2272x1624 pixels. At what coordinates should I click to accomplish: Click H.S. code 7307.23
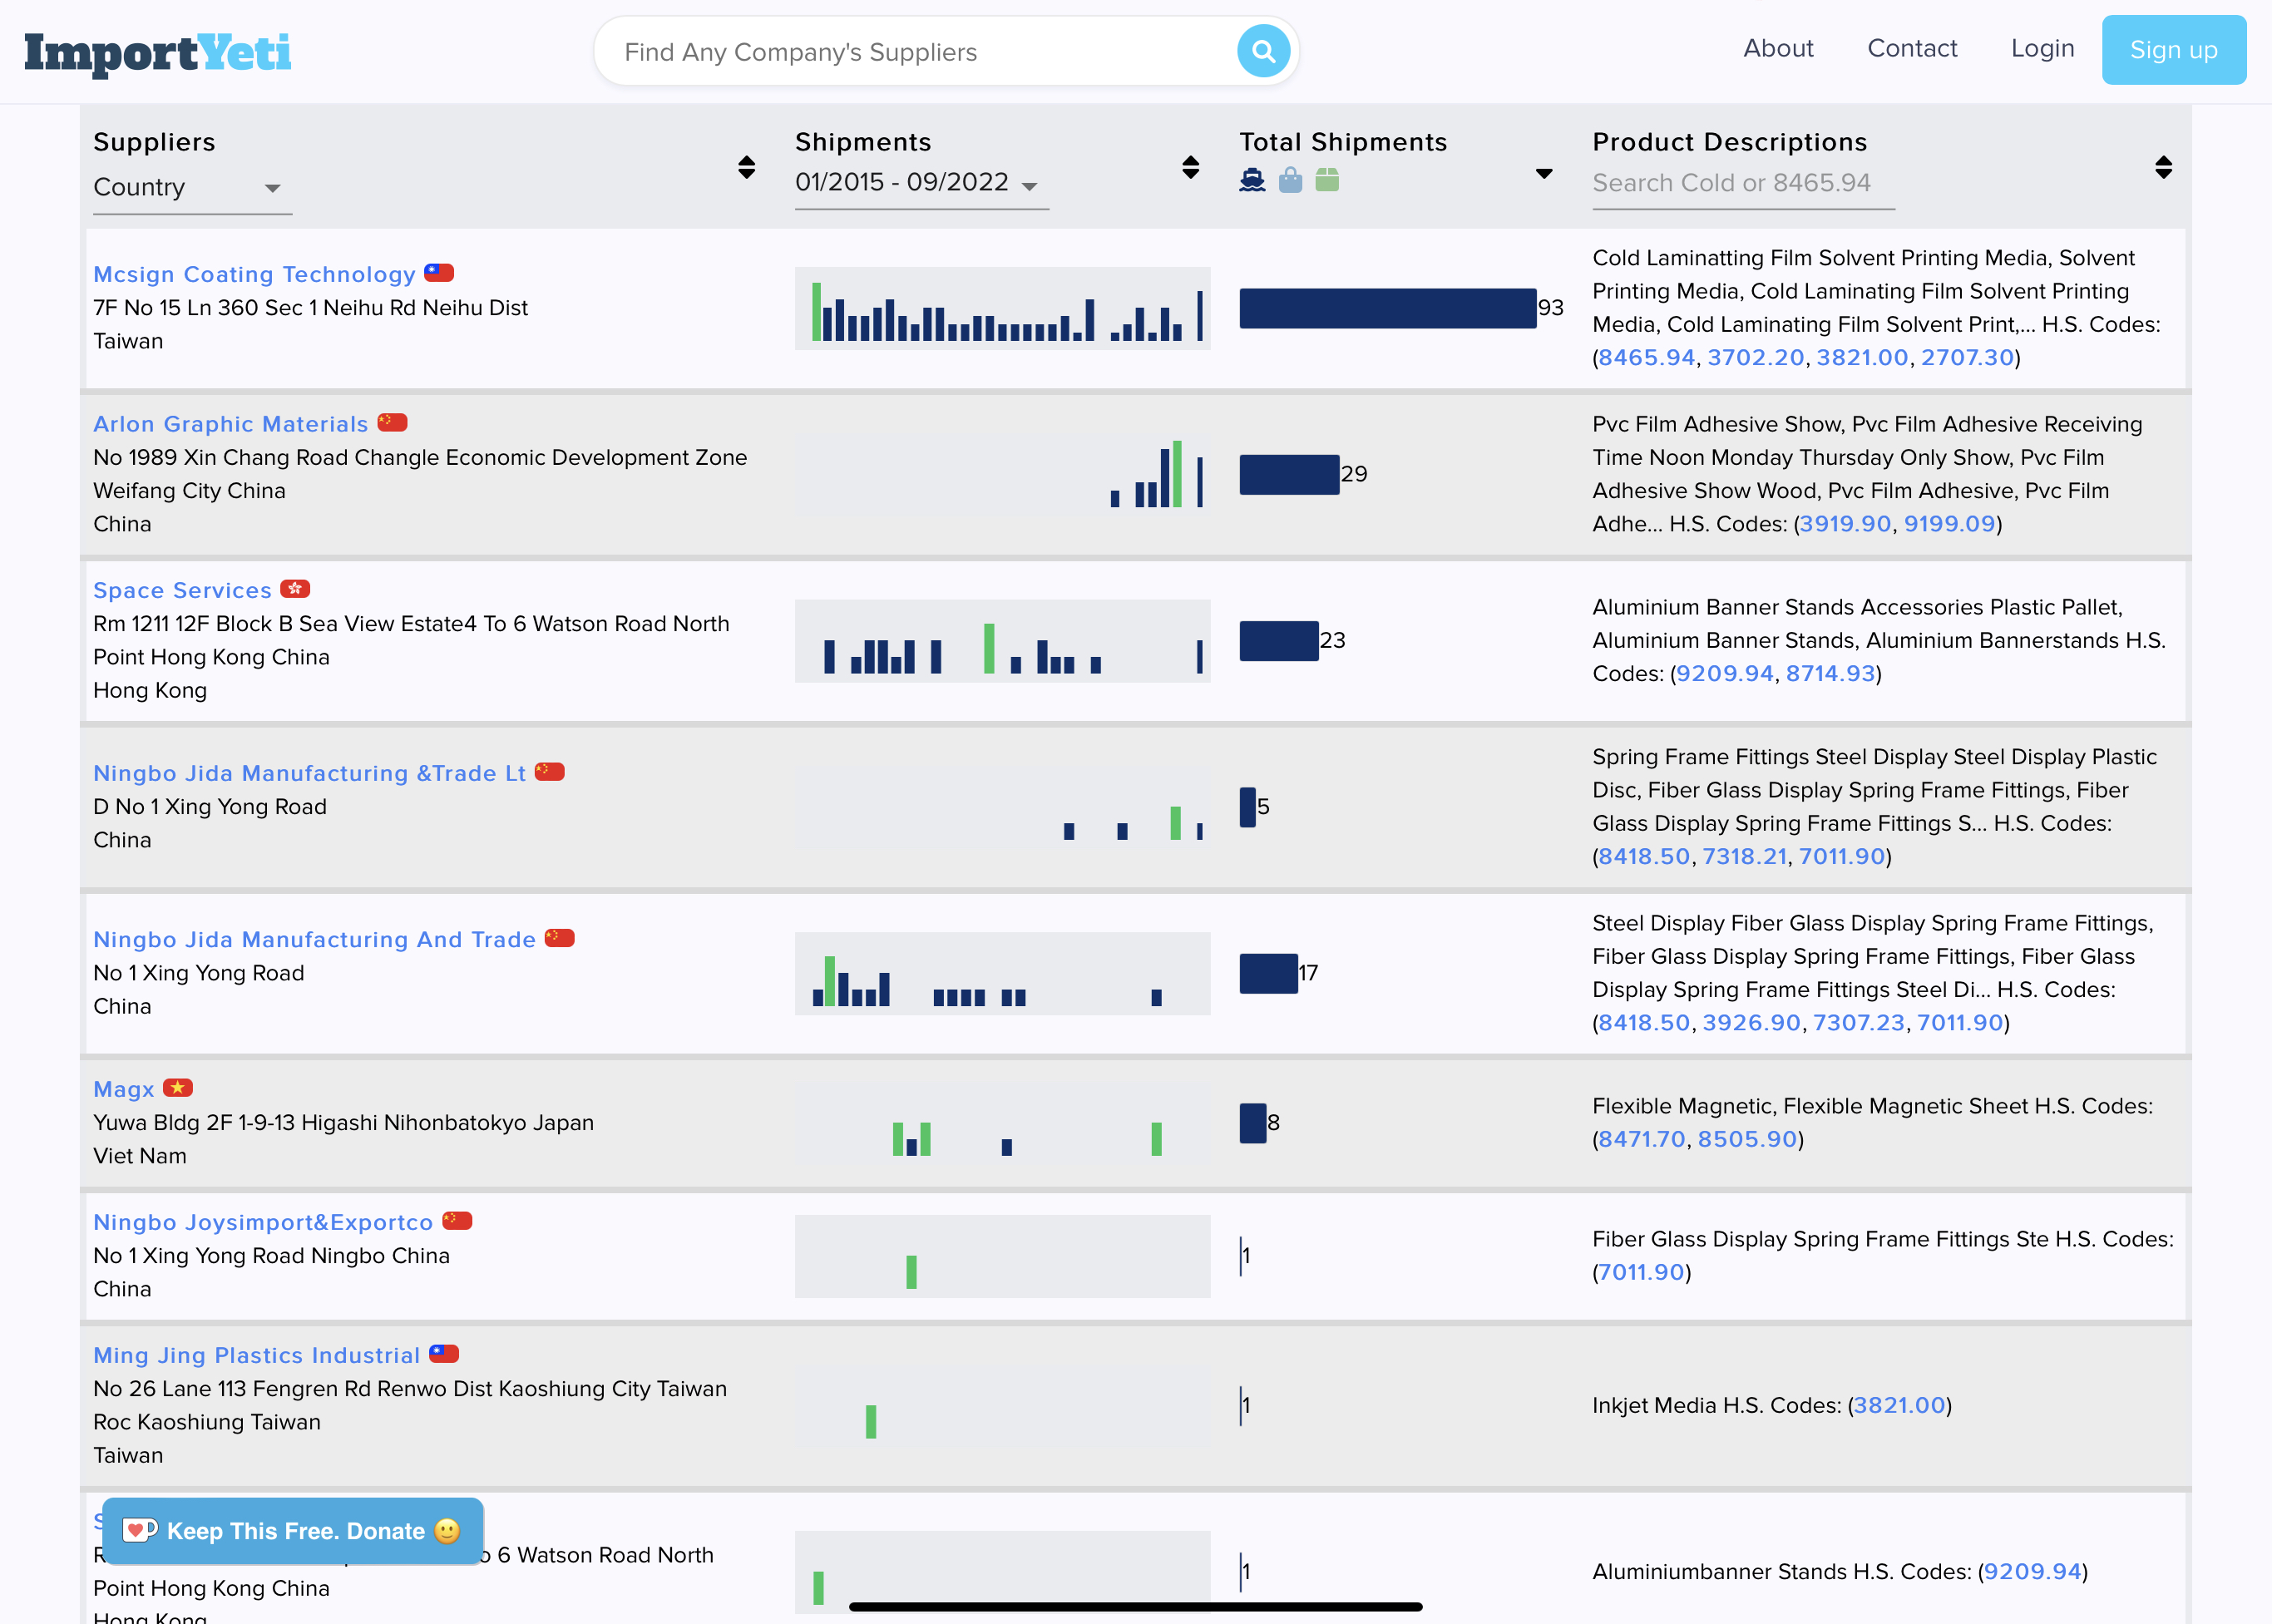(1859, 1022)
